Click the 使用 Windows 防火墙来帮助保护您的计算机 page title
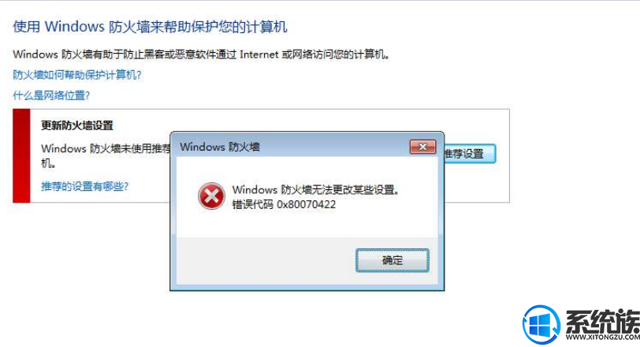Image resolution: width=640 pixels, height=347 pixels. coord(151,27)
